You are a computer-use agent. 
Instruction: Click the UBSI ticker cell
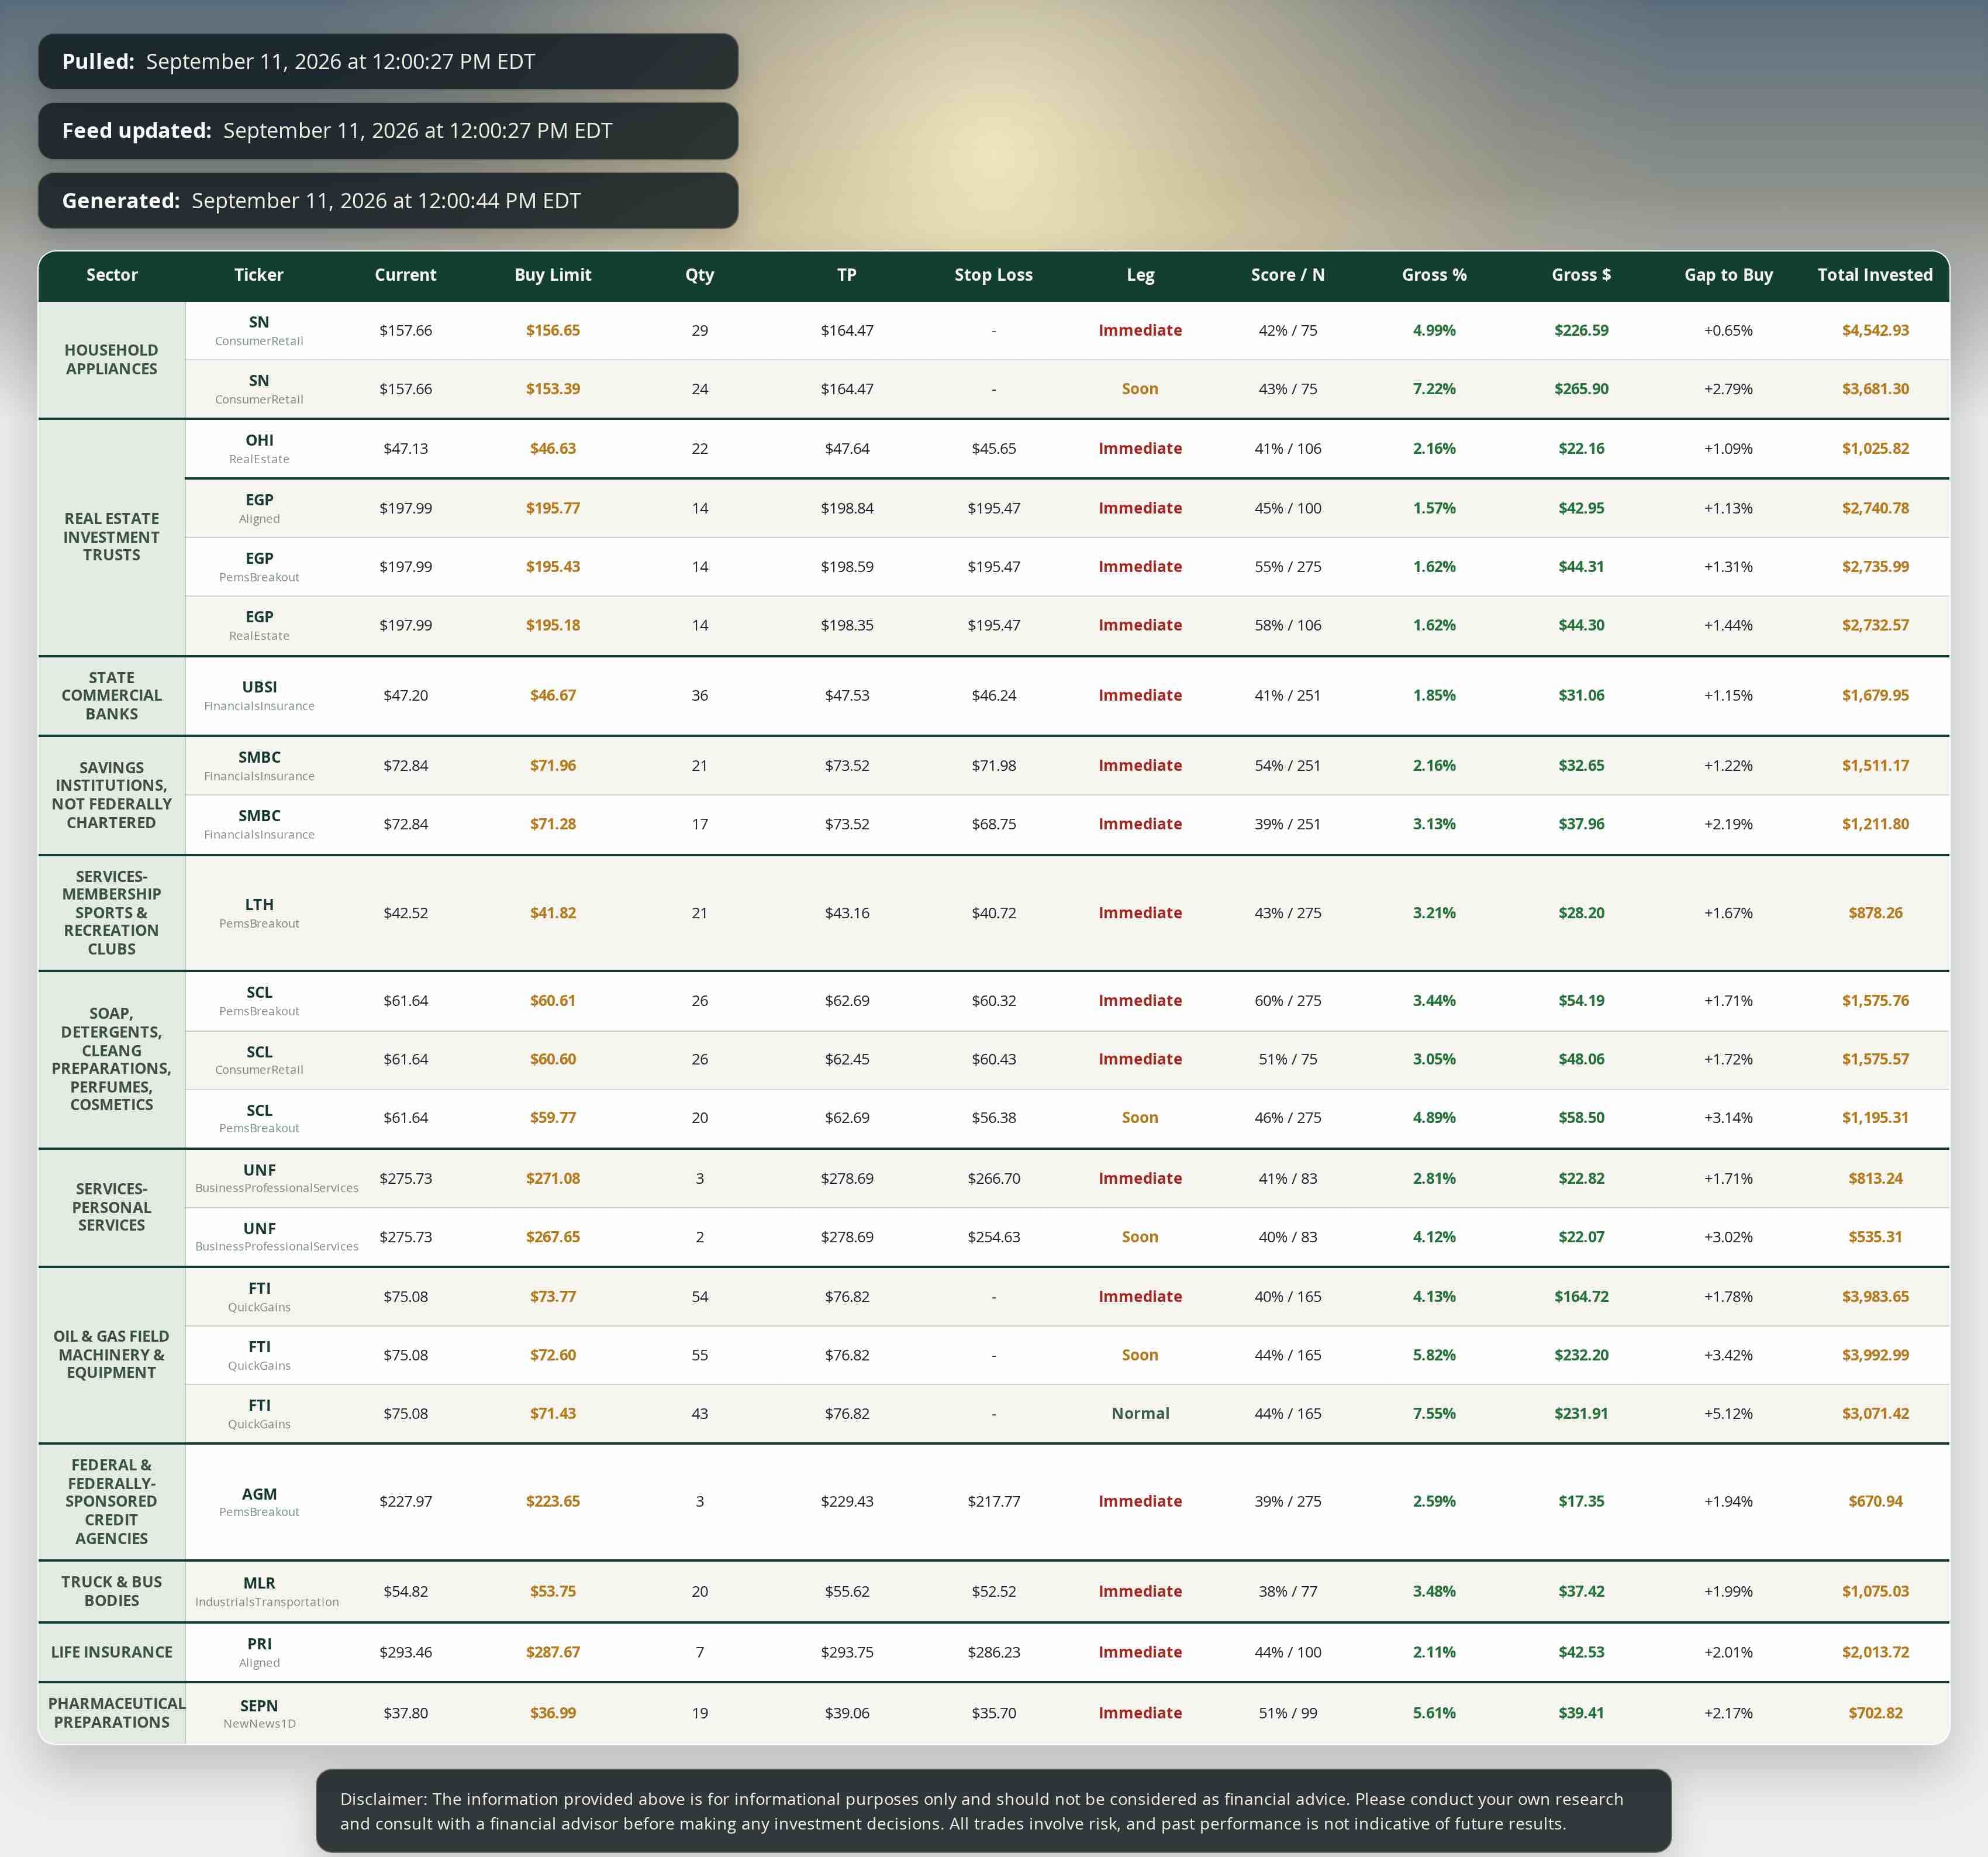pyautogui.click(x=259, y=695)
